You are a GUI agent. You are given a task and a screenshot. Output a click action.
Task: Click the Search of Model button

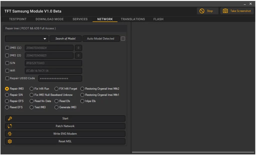pyautogui.click(x=65, y=39)
